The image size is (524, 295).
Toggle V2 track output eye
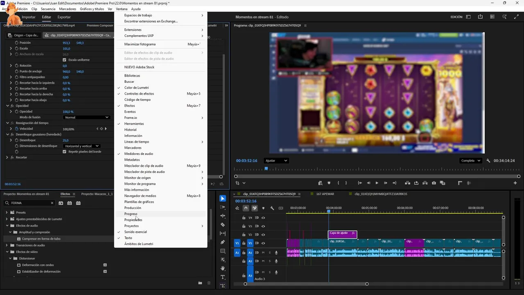(x=263, y=235)
